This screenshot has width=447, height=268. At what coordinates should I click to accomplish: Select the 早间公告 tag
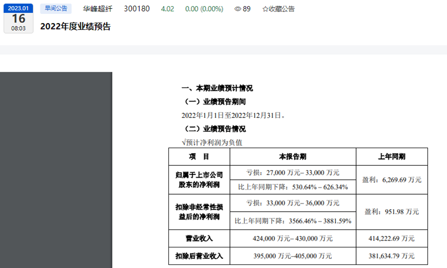pos(56,9)
